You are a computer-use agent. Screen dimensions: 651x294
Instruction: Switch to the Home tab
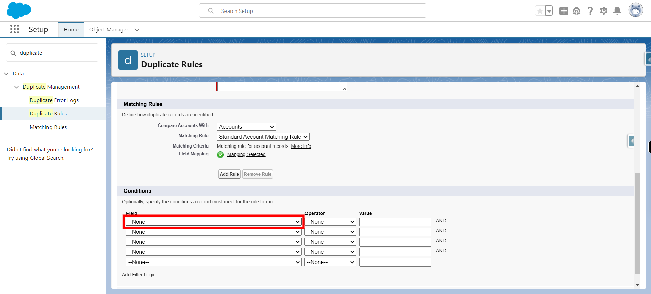pos(71,30)
